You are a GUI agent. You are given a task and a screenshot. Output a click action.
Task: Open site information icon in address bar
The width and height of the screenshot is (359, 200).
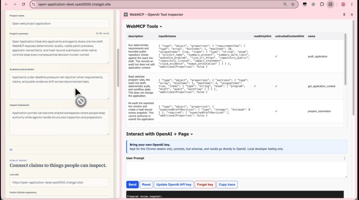tap(34, 4)
